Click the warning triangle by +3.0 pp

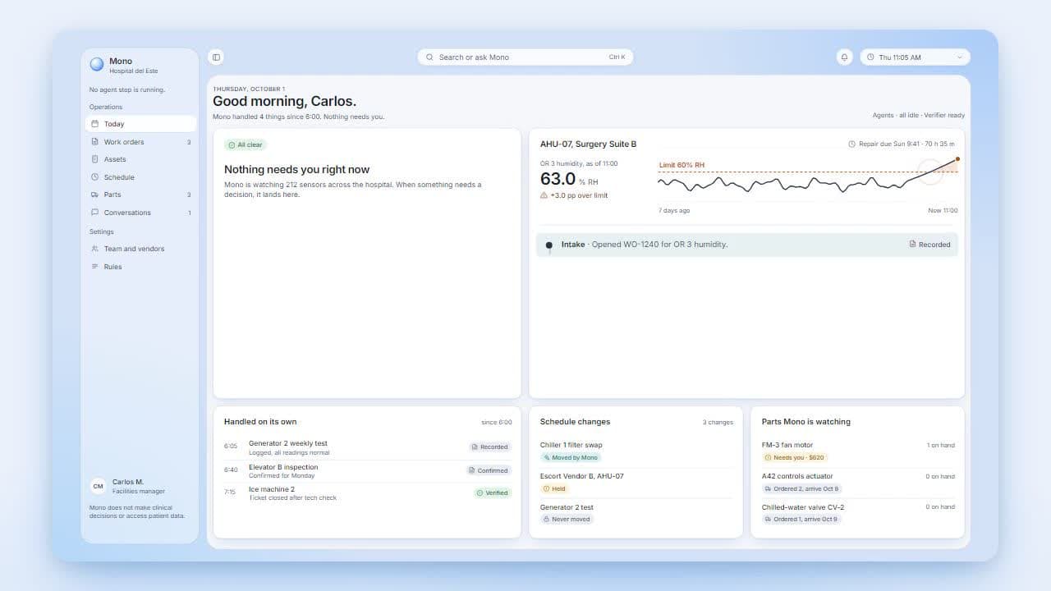tap(544, 195)
